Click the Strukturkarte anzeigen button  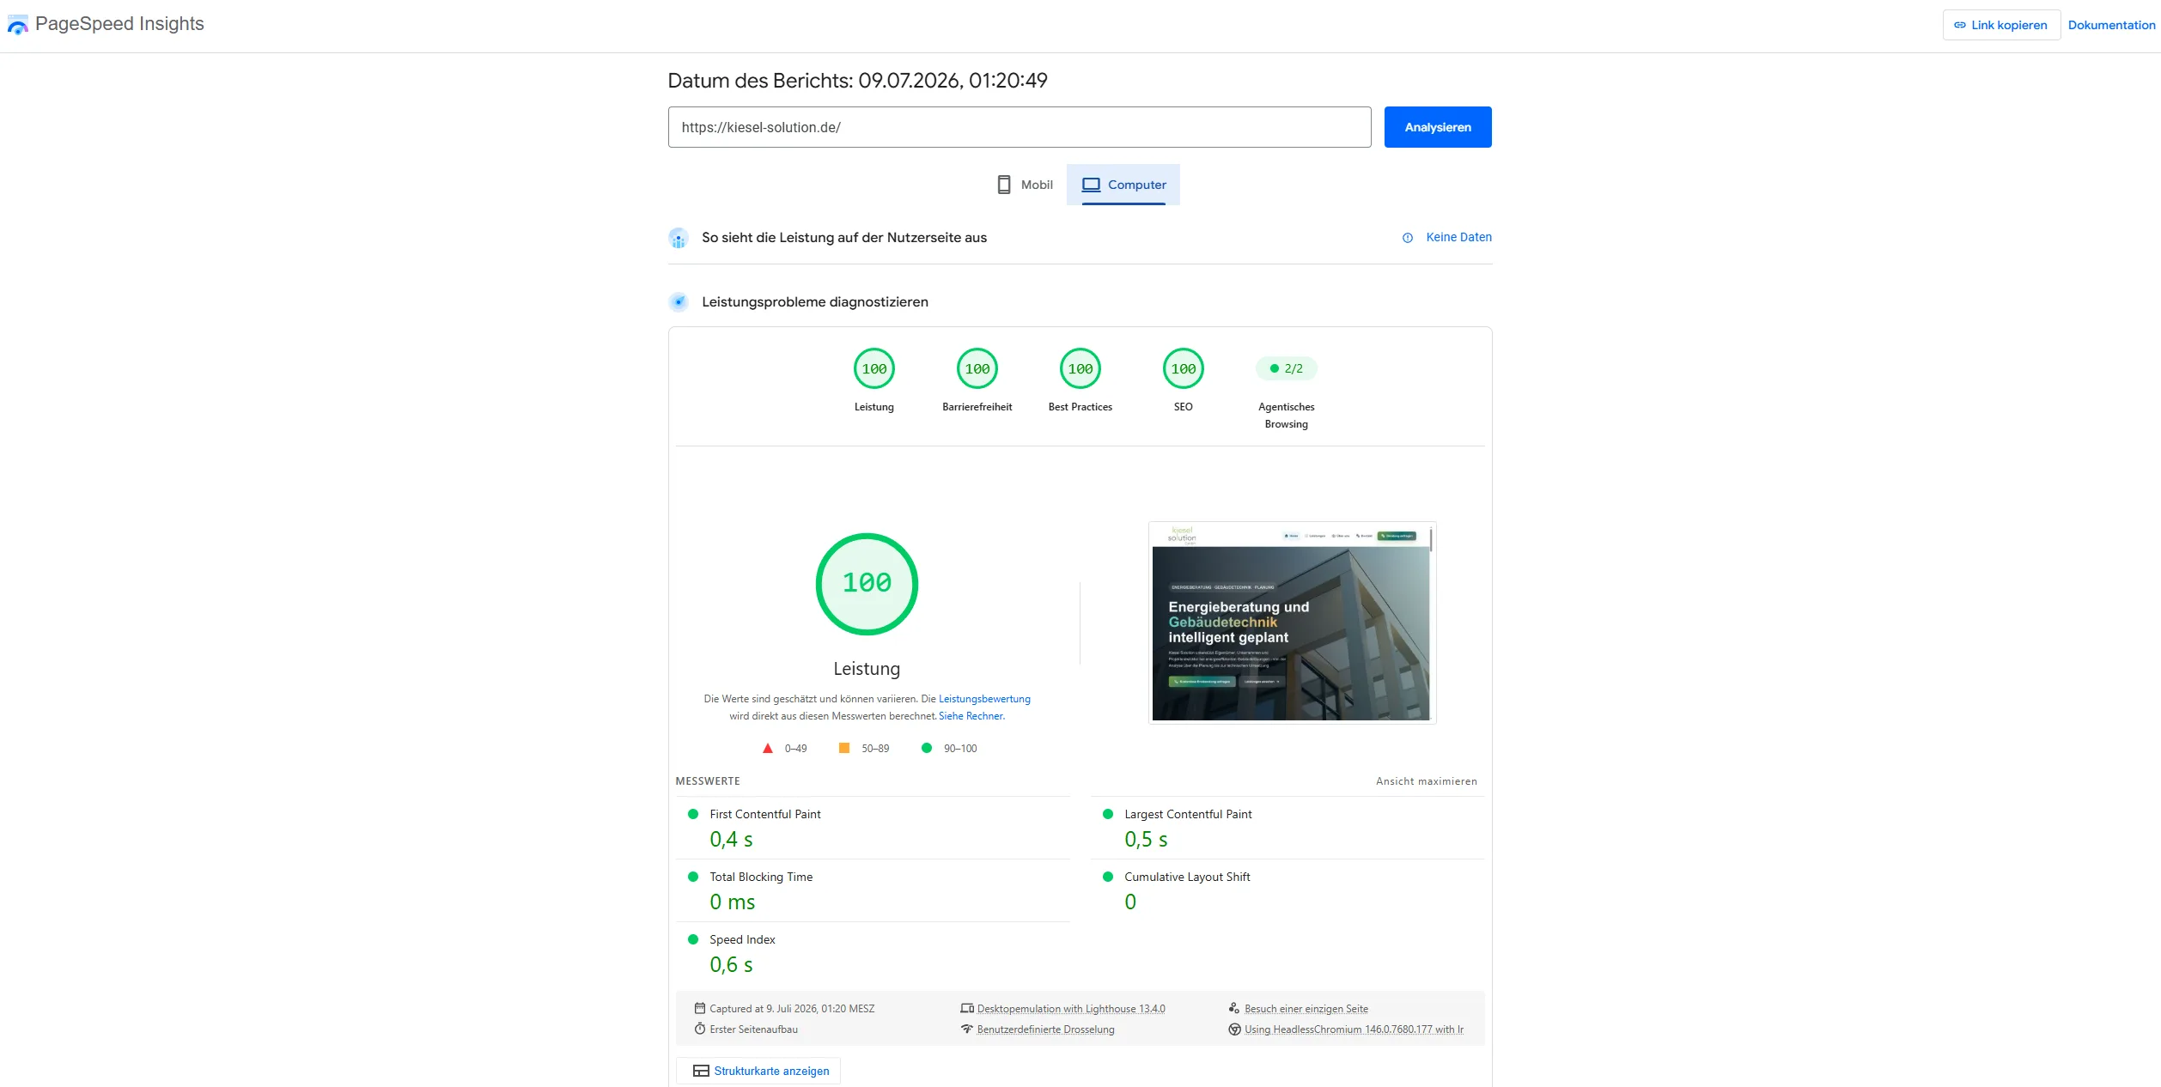(x=758, y=1071)
